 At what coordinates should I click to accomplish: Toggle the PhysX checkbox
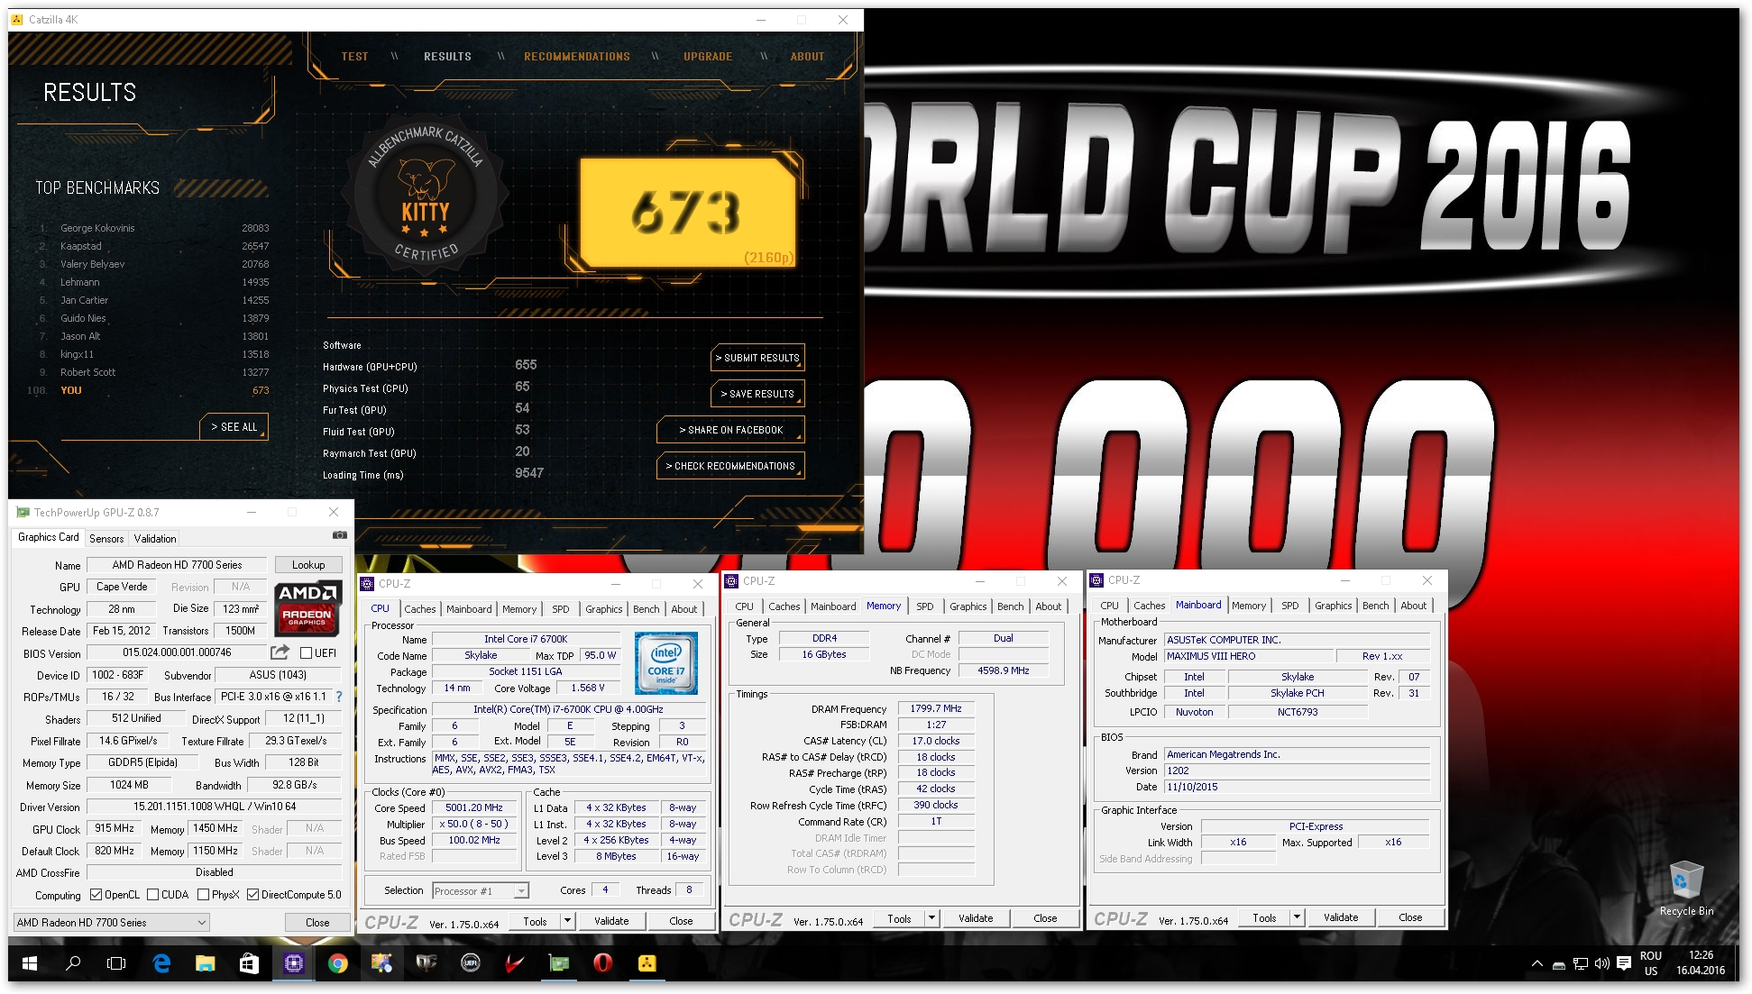(204, 895)
